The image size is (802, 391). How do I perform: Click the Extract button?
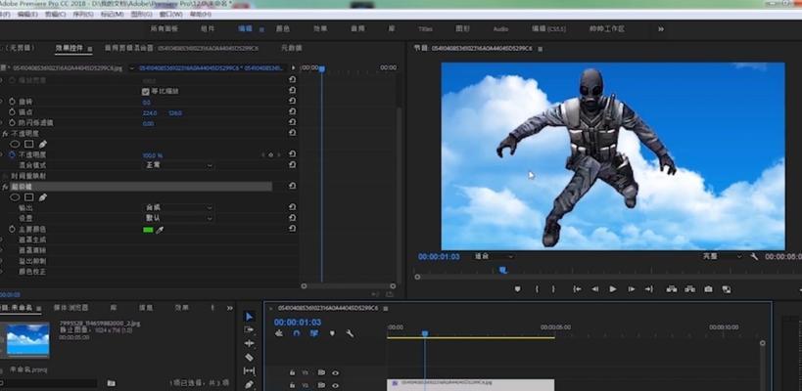(690, 289)
